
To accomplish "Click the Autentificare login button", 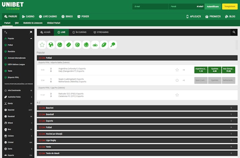I will point(213,6).
